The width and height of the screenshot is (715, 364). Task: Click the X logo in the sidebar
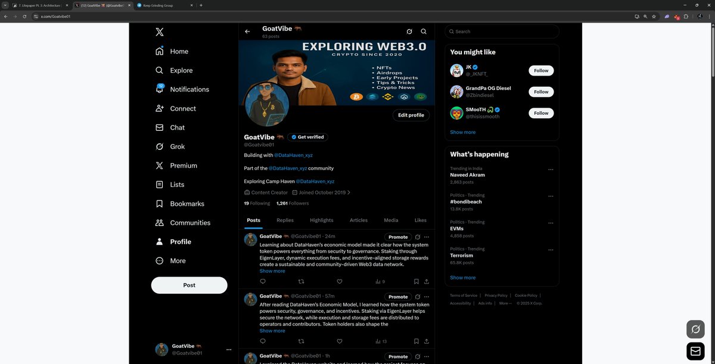click(159, 32)
